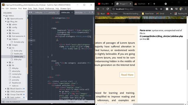The image size is (188, 105).
Task: Open the Chrome extensions puzzle icon
Action: [x=172, y=9]
